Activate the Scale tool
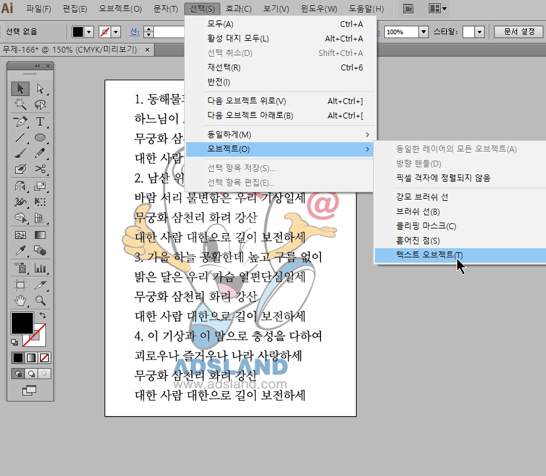The image size is (546, 476). coord(40,186)
